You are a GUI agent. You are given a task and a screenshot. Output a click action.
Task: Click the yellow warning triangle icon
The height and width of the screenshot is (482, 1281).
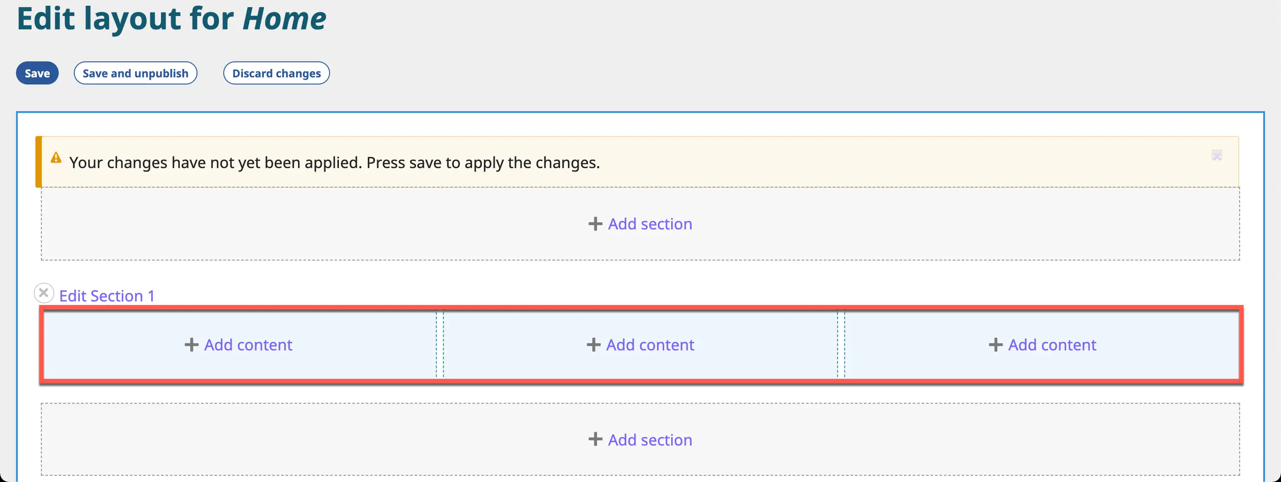tap(56, 158)
